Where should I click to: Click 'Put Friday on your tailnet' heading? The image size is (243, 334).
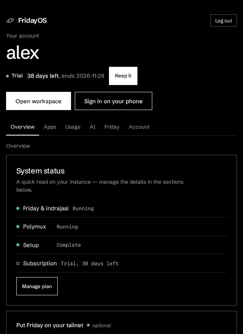click(x=50, y=325)
